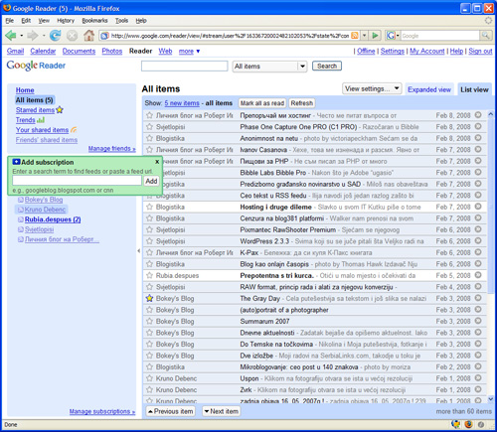This screenshot has width=497, height=432.
Task: Open original for 'Hosting i druge dileme' circle icon
Action: click(478, 207)
